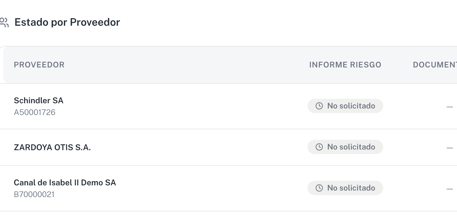
Task: Click No solicitado status text for ZARDOYA OTIS
Action: (351, 147)
